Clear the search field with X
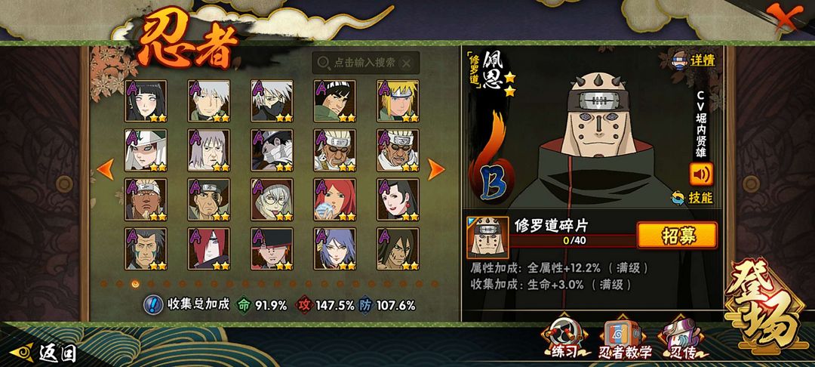 (407, 63)
